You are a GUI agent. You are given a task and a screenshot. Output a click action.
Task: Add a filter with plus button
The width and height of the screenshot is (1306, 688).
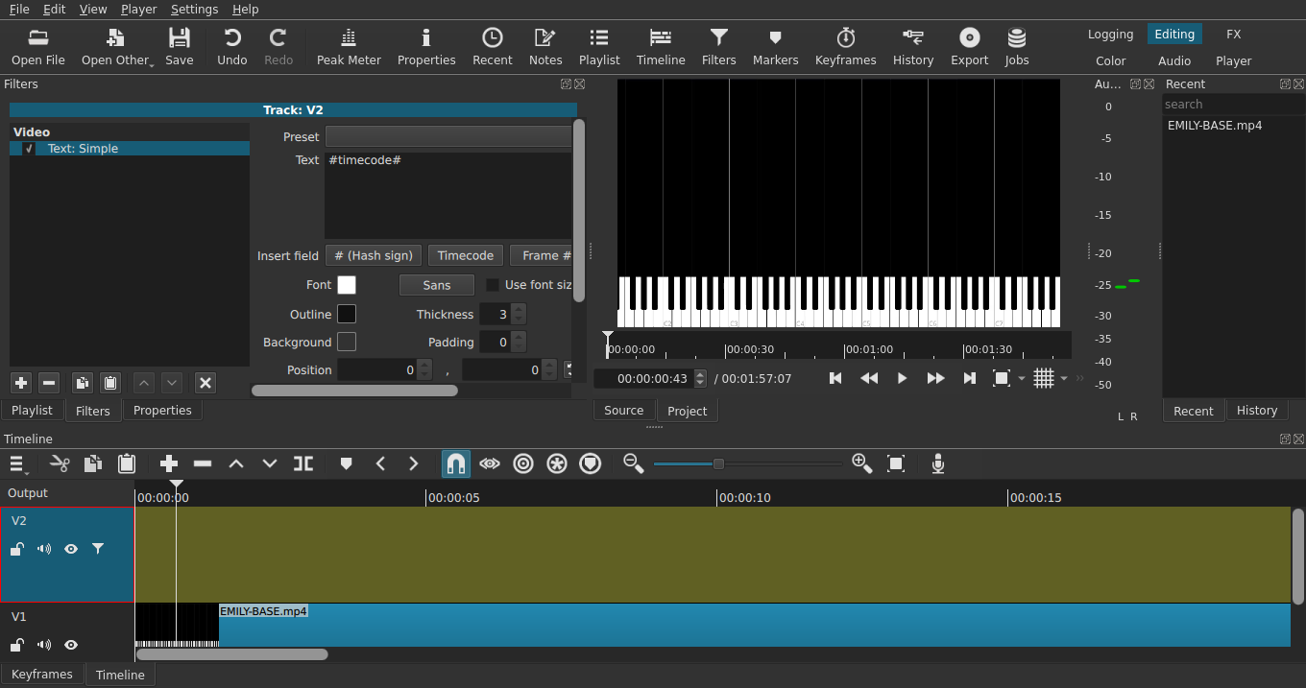coord(21,383)
